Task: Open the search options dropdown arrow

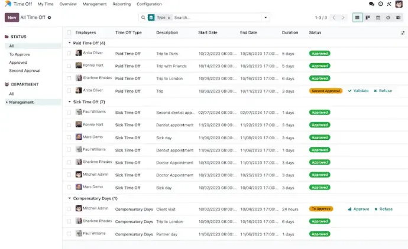Action: 265,18
